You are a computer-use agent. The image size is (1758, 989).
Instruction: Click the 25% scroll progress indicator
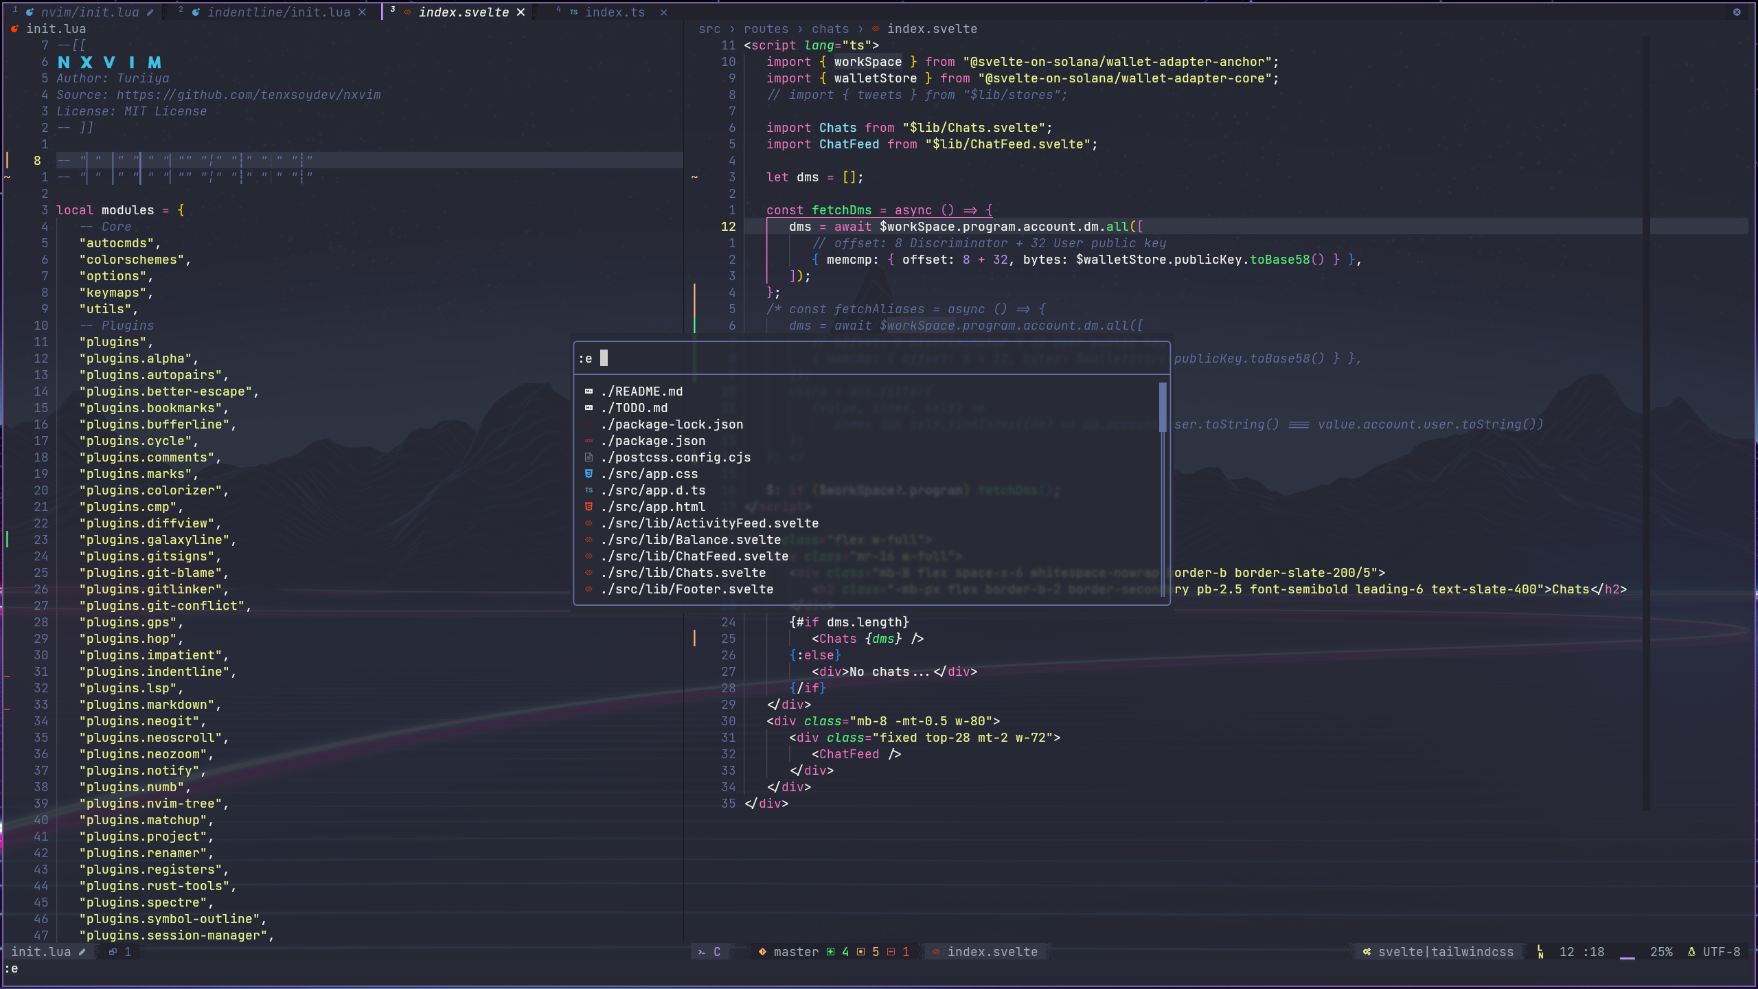[1663, 952]
